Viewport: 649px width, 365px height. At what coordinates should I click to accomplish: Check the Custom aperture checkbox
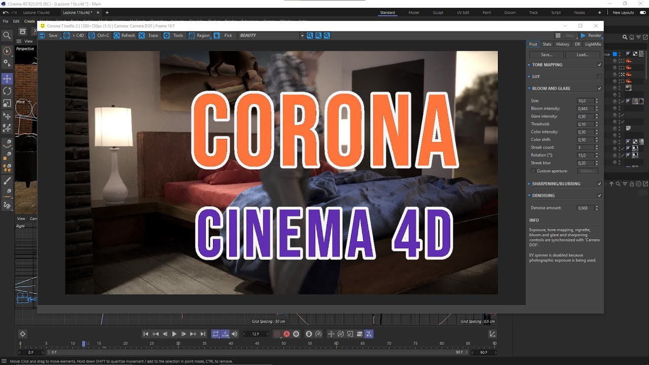[x=533, y=171]
